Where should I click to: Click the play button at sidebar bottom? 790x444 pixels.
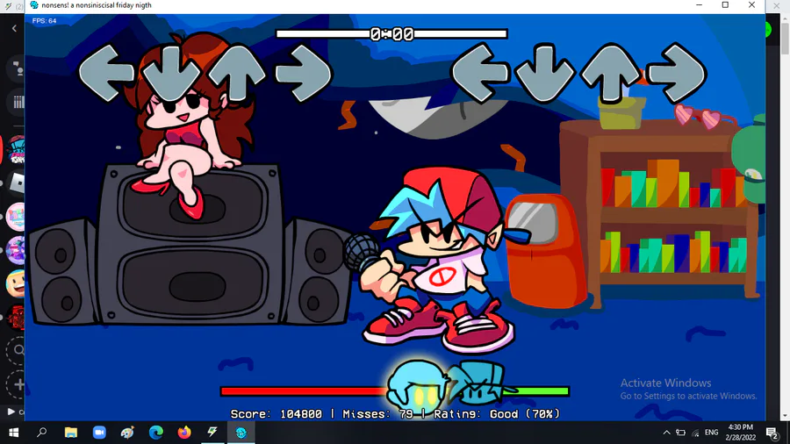pyautogui.click(x=11, y=412)
